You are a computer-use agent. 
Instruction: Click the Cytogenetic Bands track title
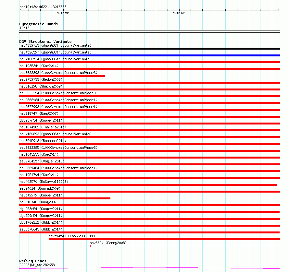[x=39, y=24]
